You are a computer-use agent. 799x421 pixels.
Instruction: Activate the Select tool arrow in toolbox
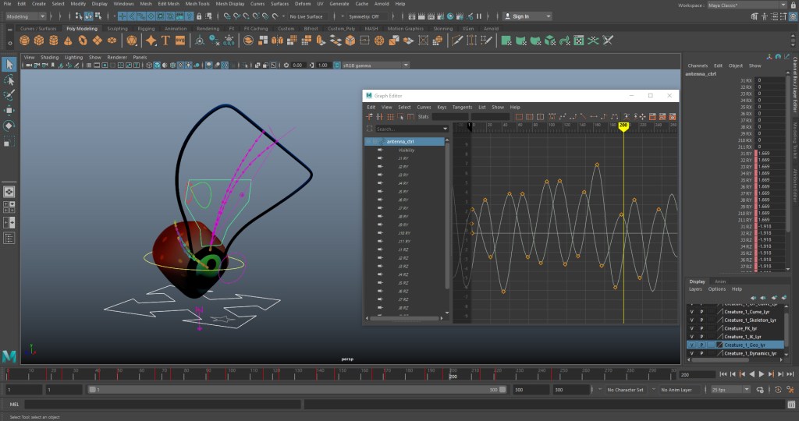tap(9, 64)
